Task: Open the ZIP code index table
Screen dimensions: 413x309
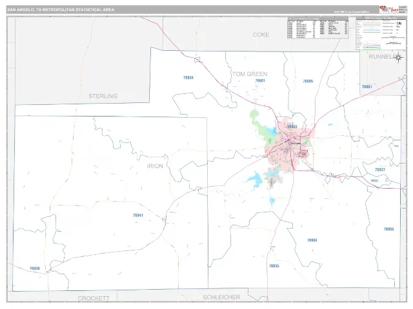Action: coord(318,28)
